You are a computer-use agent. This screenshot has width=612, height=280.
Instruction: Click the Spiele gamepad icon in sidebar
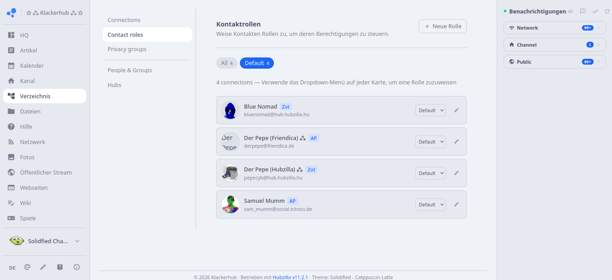click(11, 218)
